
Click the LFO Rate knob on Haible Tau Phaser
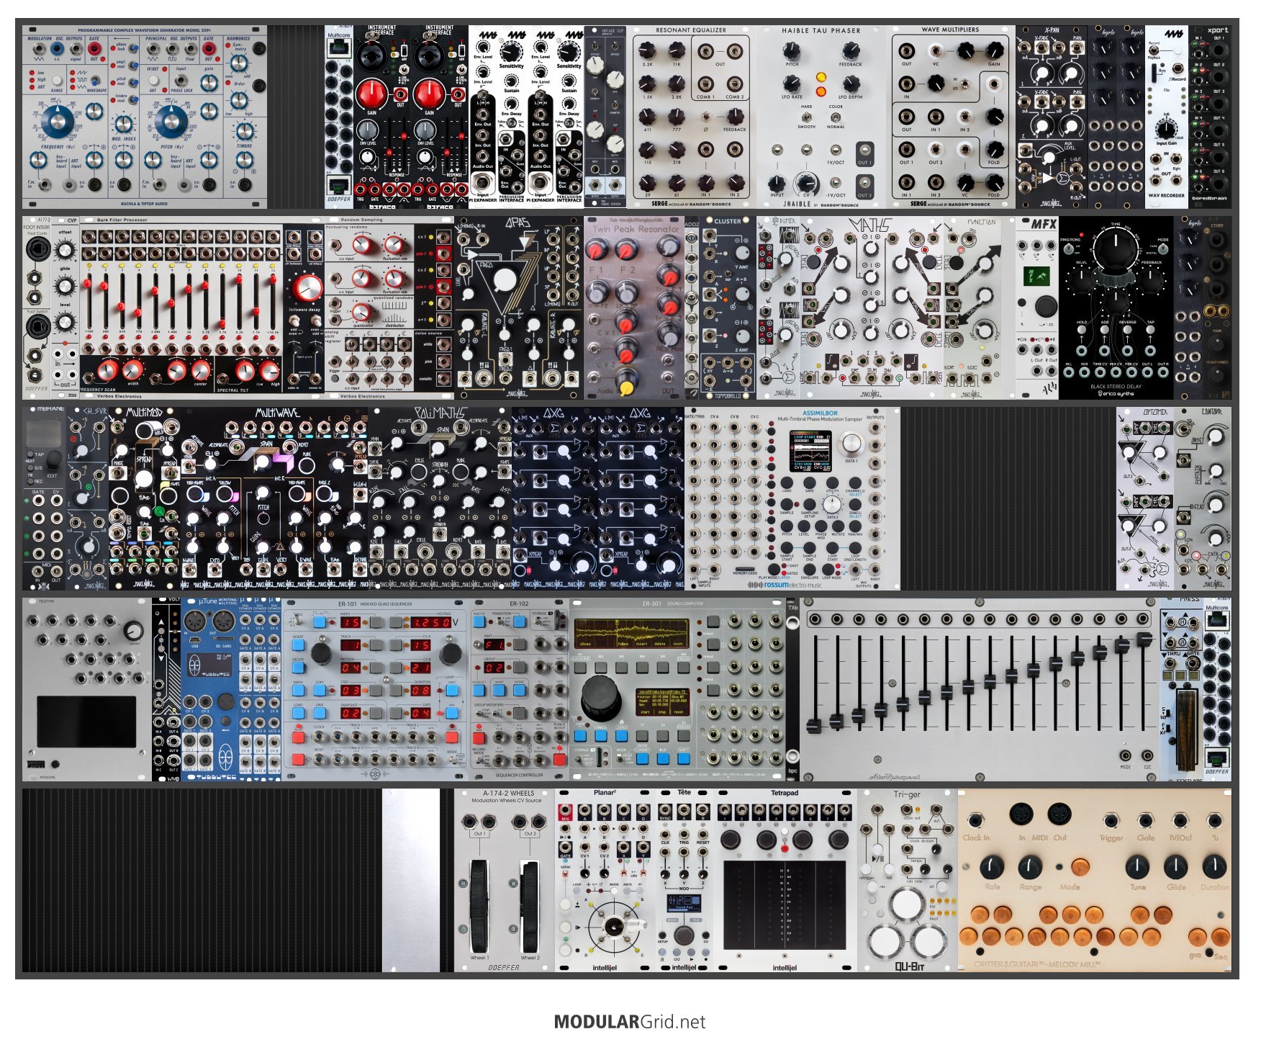(792, 83)
